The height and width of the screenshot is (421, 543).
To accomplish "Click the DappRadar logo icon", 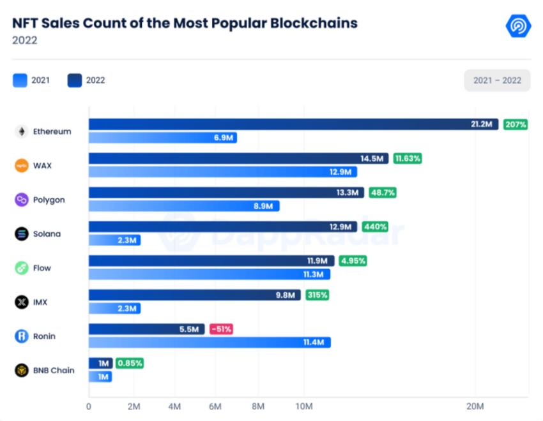I will tap(517, 26).
